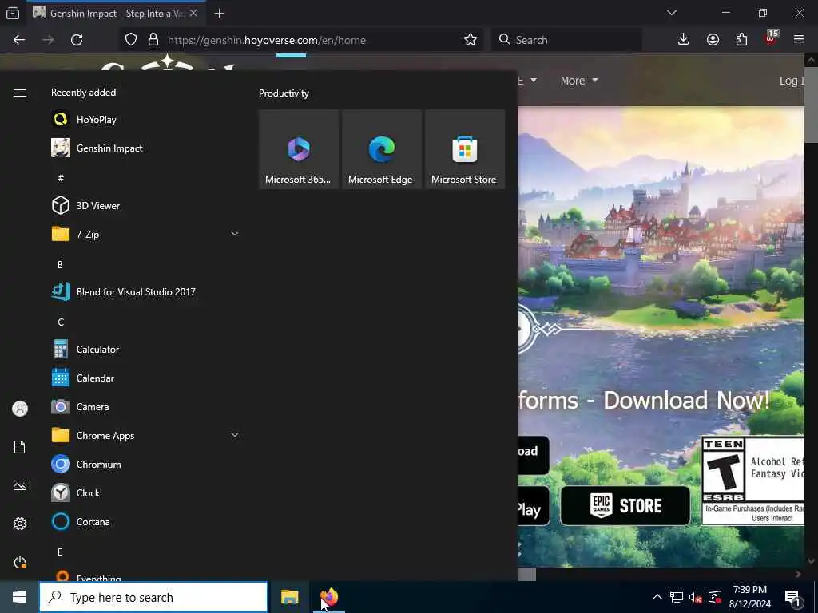This screenshot has height=613, width=818.
Task: Open Firefox extensions icon
Action: point(741,40)
